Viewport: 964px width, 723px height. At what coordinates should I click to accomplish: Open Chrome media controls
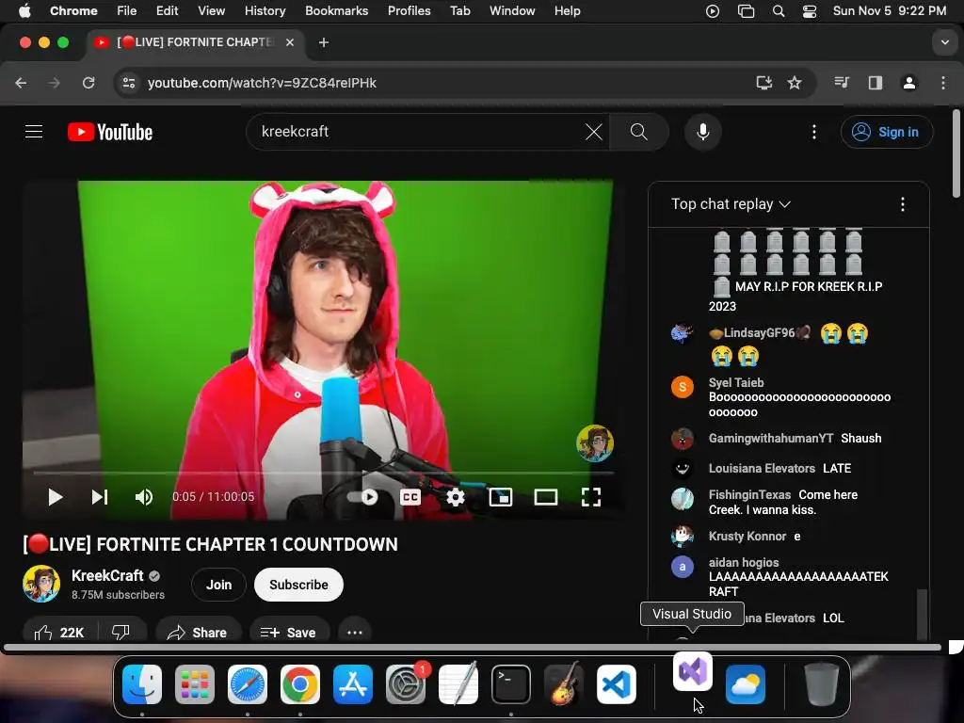pos(841,83)
